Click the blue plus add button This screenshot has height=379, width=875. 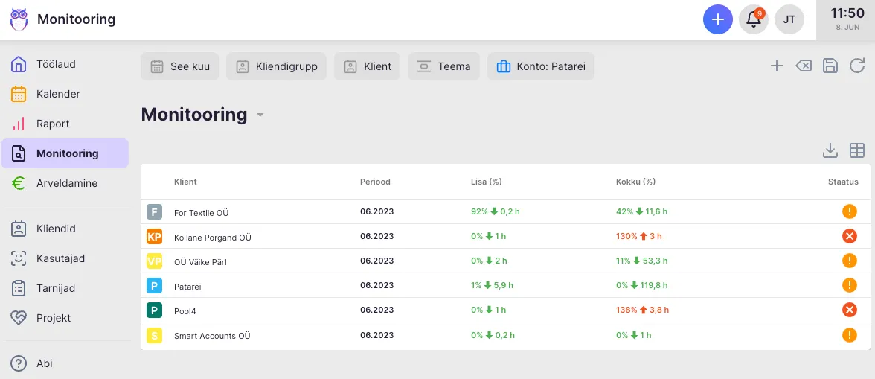coord(717,19)
